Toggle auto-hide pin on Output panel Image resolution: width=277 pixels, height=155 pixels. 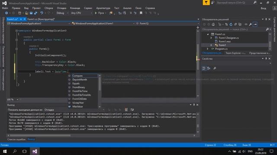(194, 105)
